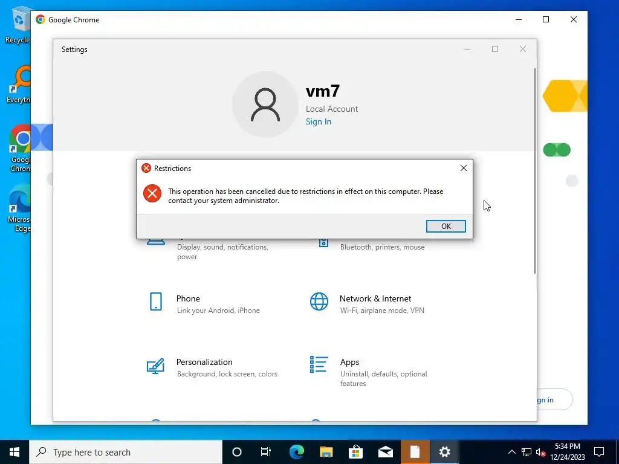Minimize the Google Chrome window
619x464 pixels.
point(519,19)
